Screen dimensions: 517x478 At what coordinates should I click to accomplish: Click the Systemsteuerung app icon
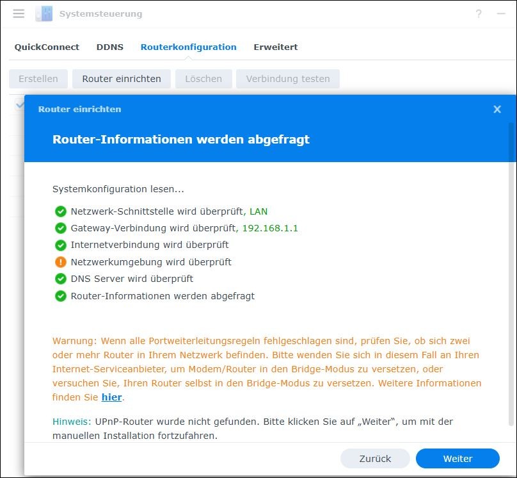pyautogui.click(x=44, y=13)
